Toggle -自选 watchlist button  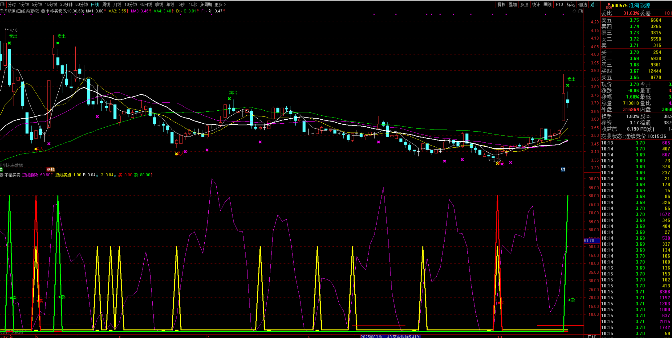click(x=582, y=4)
